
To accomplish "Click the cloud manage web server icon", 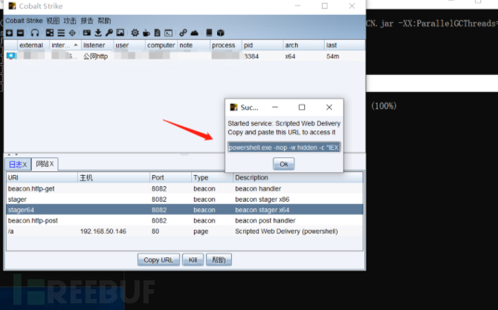I will coord(195,33).
